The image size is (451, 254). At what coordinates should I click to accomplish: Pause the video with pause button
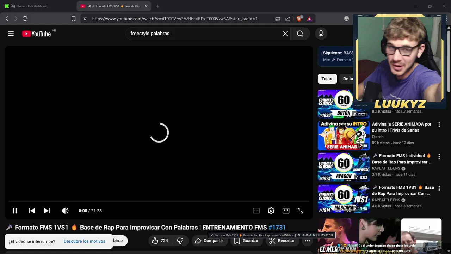click(15, 211)
